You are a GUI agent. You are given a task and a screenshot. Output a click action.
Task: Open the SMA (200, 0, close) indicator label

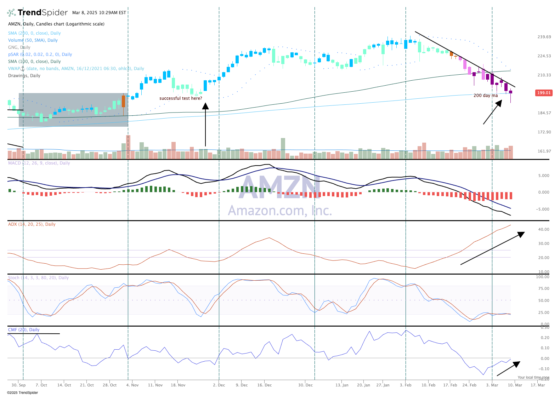point(34,33)
